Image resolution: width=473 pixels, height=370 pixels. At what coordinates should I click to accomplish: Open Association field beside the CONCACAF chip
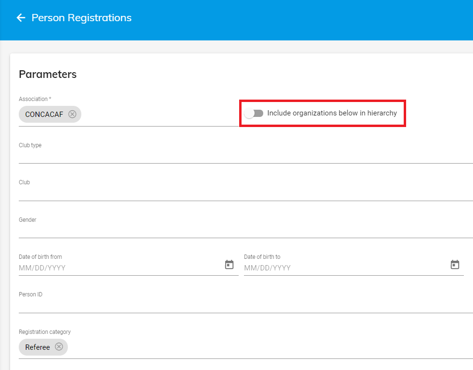[x=159, y=115]
